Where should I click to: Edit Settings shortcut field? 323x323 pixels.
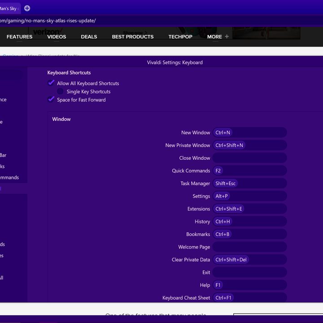[x=250, y=196]
